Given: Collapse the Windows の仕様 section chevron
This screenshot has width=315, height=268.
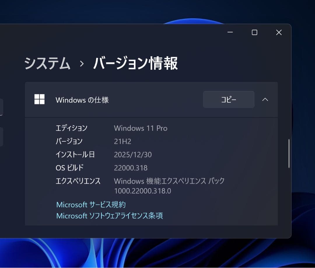Looking at the screenshot, I should coord(265,99).
